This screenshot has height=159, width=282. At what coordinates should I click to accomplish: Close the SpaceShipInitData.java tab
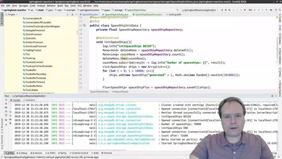[x=130, y=15]
